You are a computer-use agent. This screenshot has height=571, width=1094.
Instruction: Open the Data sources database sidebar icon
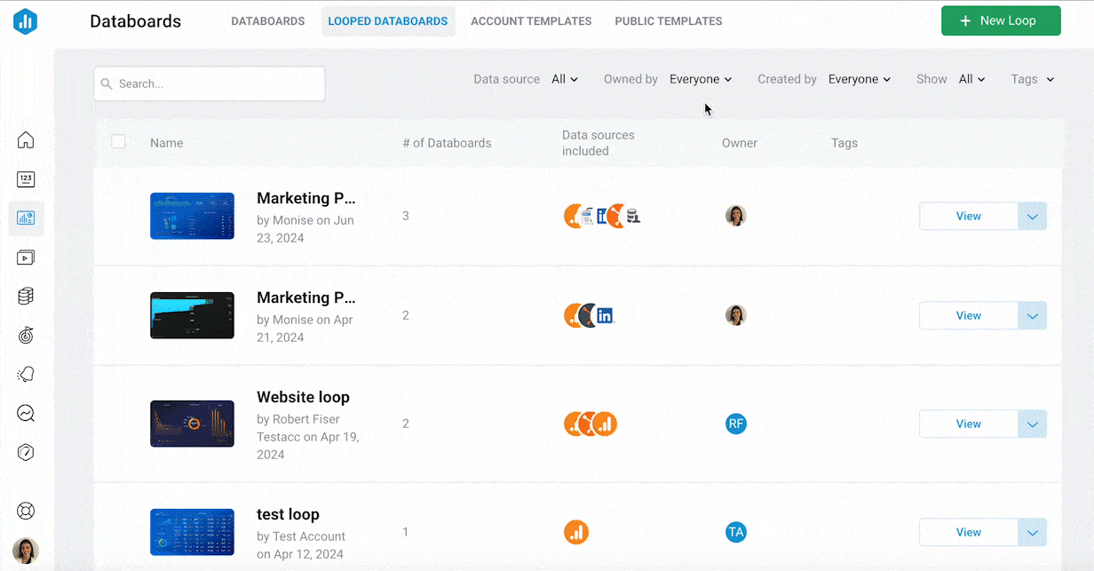(x=26, y=297)
